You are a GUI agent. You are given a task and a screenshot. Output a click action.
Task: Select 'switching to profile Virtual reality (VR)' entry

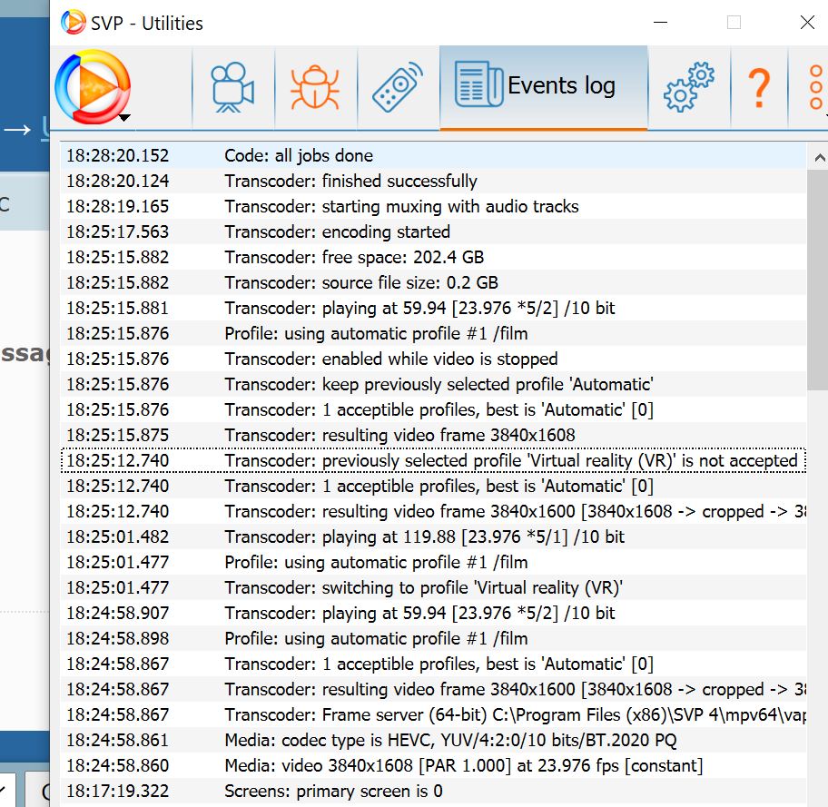tap(423, 588)
